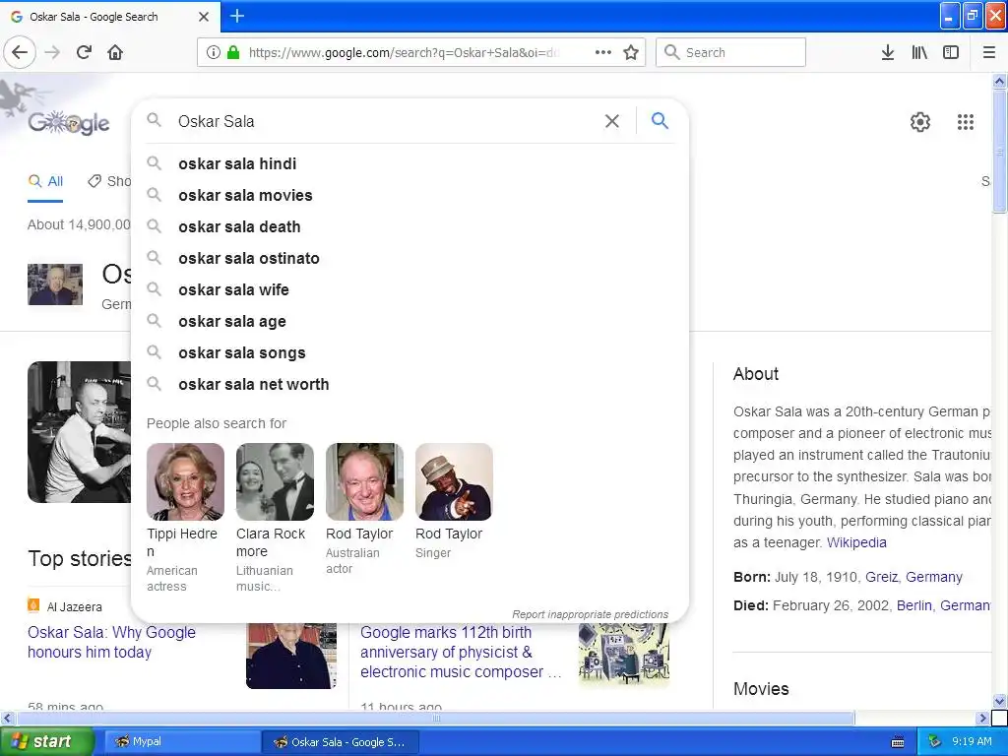Click the horizontal scrollbar thumb
Screen dimensions: 1008x756
[x=435, y=718]
